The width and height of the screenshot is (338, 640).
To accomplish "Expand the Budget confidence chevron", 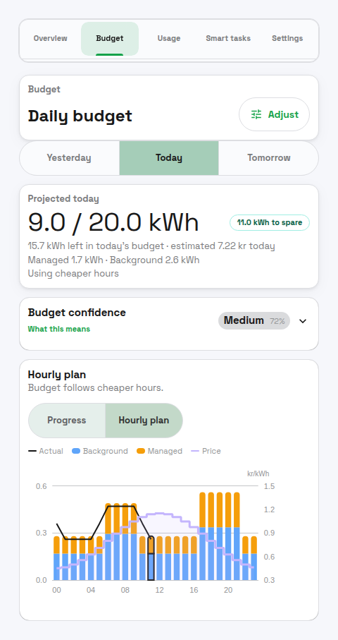I will (303, 321).
